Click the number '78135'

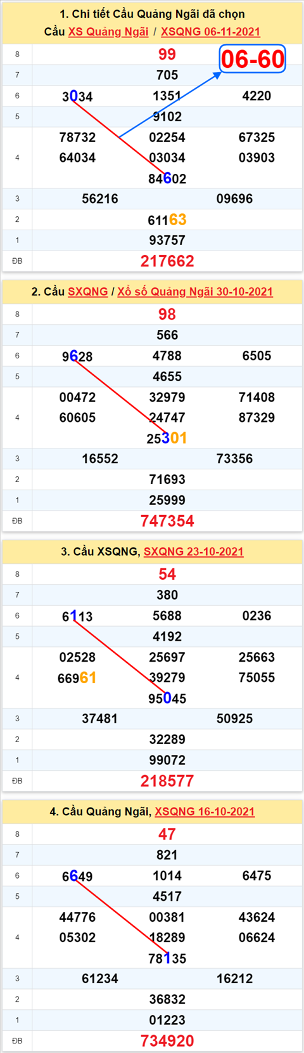click(x=167, y=959)
